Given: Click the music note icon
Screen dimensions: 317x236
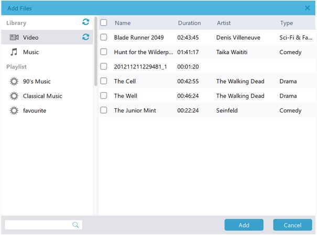Looking at the screenshot, I should [x=14, y=52].
